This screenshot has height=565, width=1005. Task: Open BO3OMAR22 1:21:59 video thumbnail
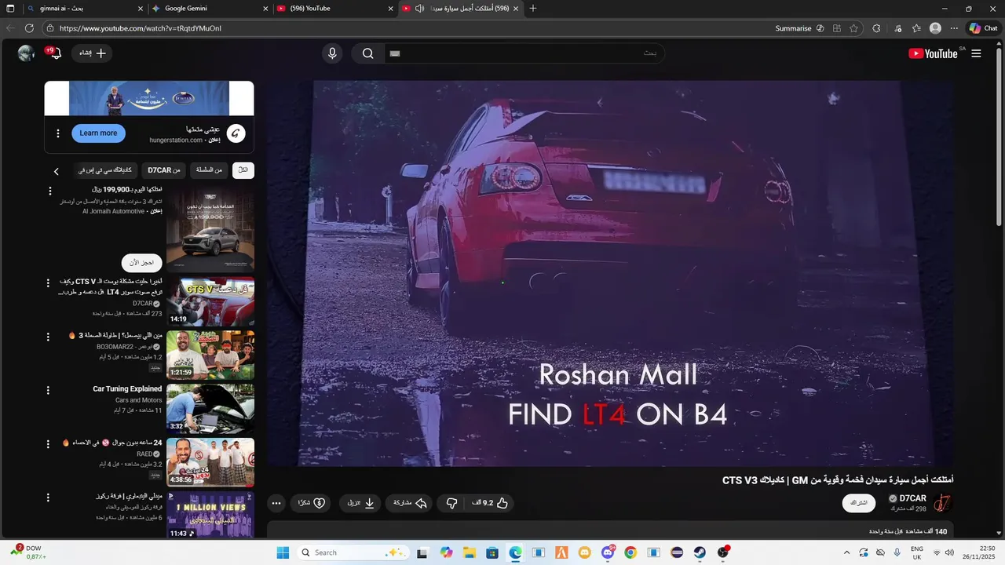click(210, 355)
